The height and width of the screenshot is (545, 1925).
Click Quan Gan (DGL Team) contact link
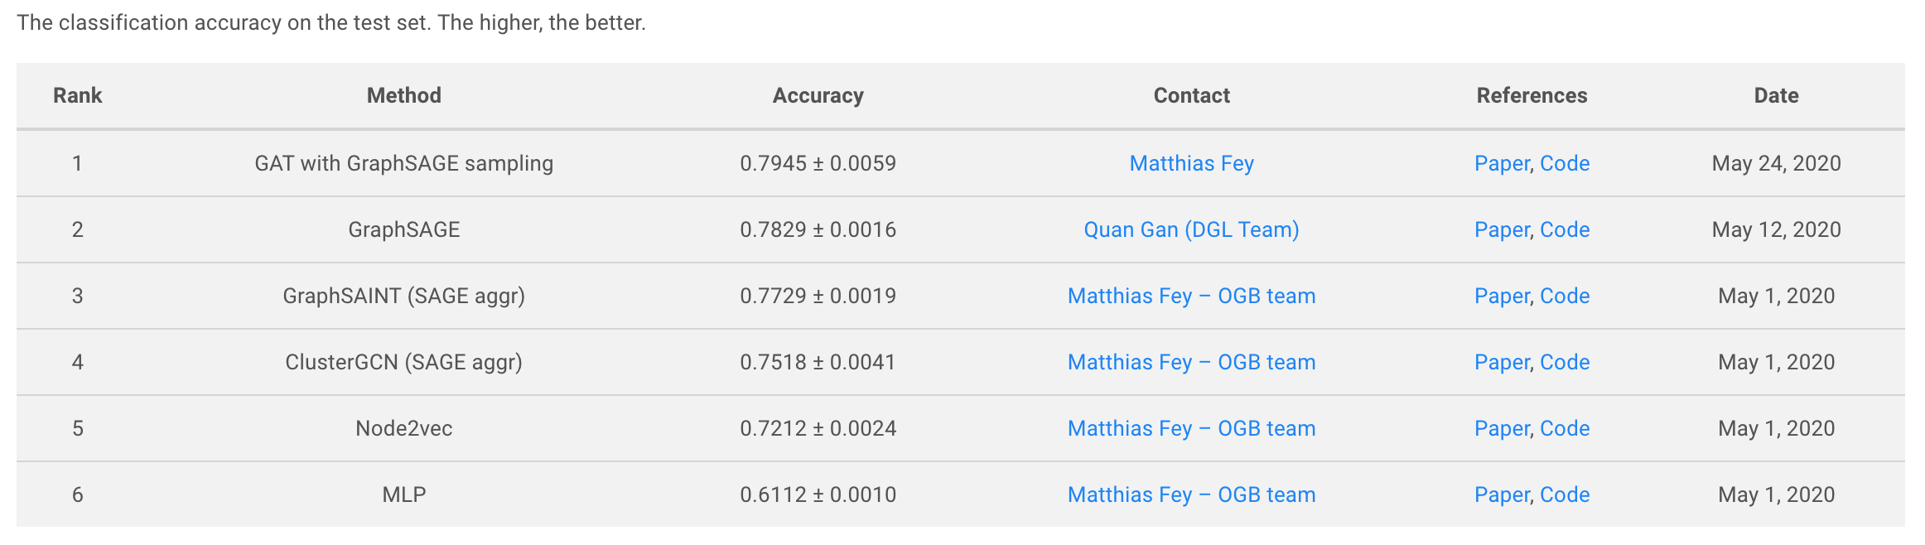pos(1191,229)
